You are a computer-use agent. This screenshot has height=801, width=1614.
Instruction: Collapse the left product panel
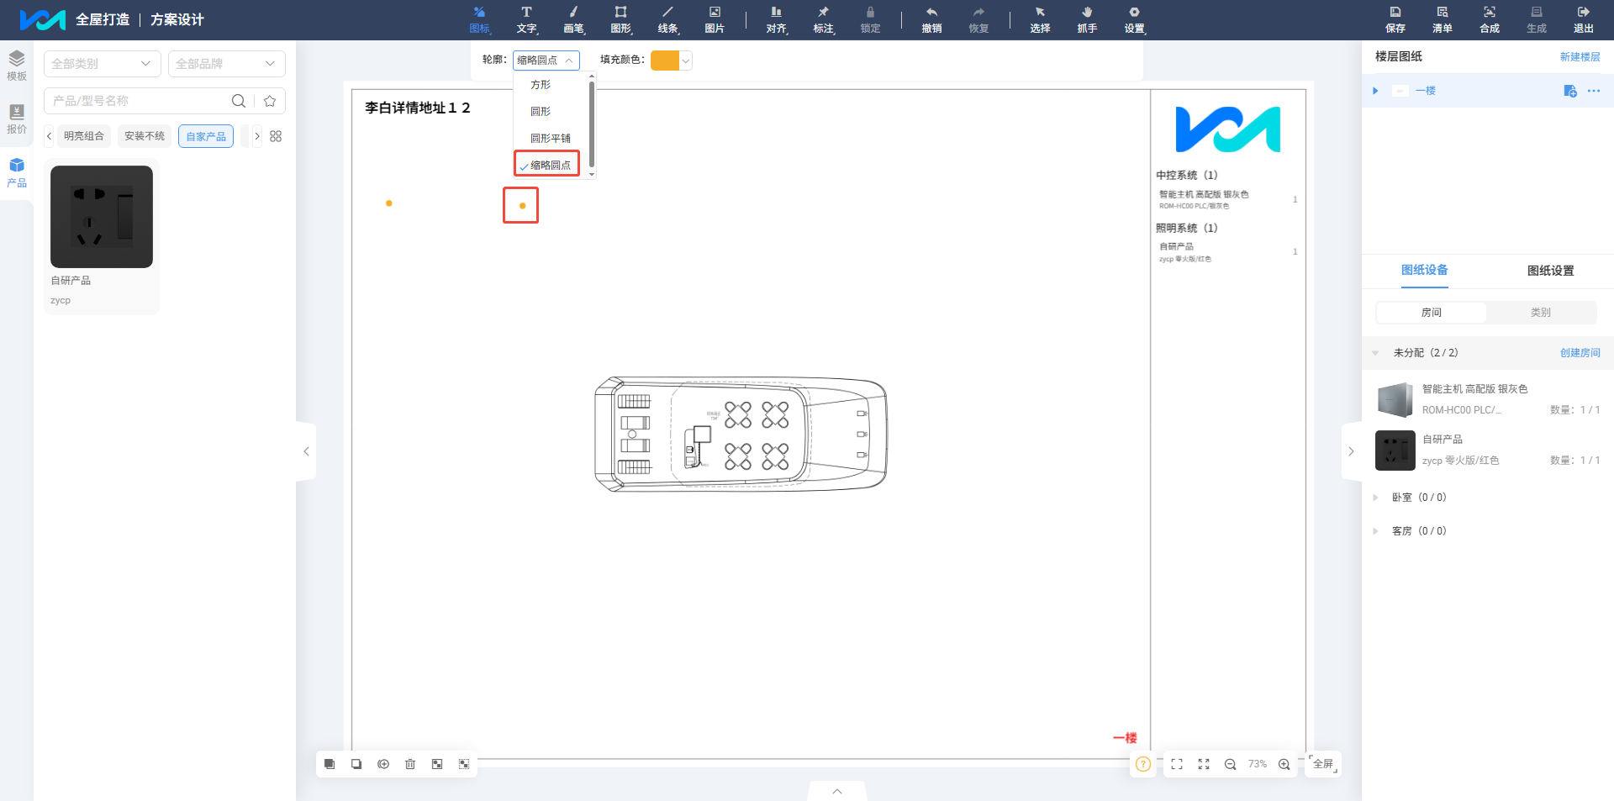[x=306, y=451]
